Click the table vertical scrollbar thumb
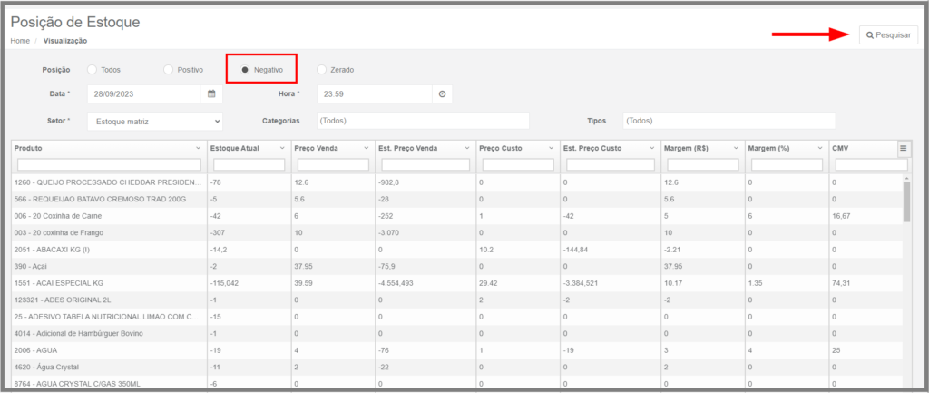This screenshot has width=929, height=393. click(906, 201)
